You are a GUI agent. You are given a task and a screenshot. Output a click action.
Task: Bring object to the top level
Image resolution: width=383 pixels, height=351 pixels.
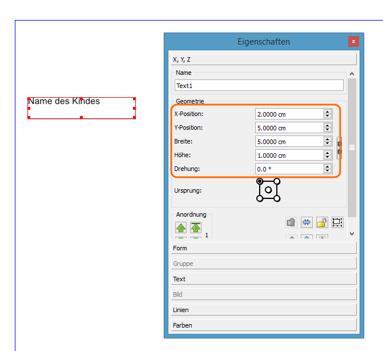click(196, 228)
